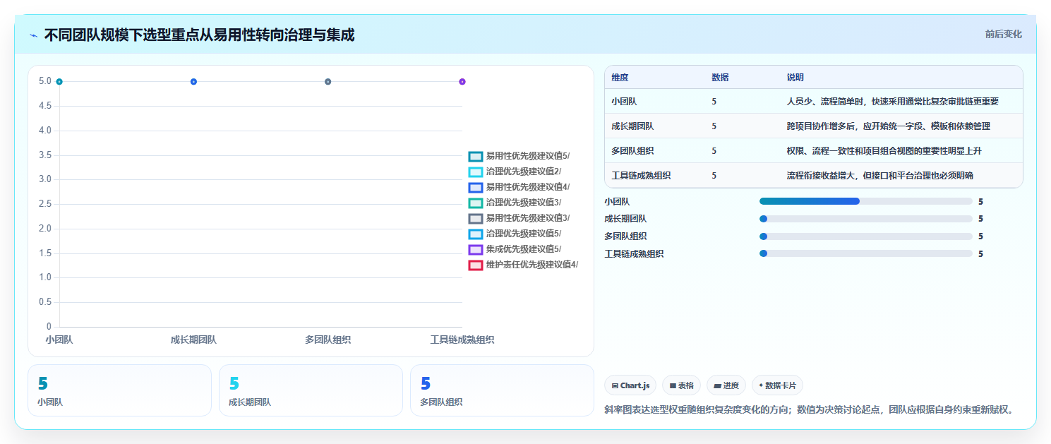The width and height of the screenshot is (1051, 444).
Task: Select the 工具链成熟组织 table row cell
Action: click(641, 176)
